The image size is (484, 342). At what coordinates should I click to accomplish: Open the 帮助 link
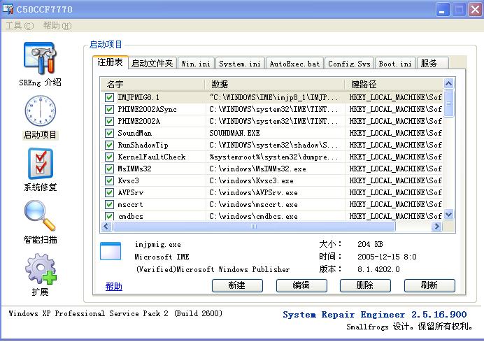113,286
